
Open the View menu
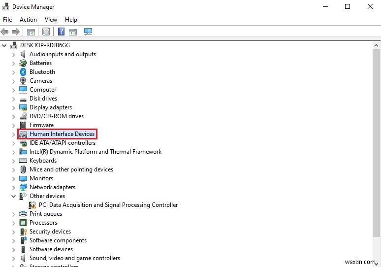[x=51, y=19]
